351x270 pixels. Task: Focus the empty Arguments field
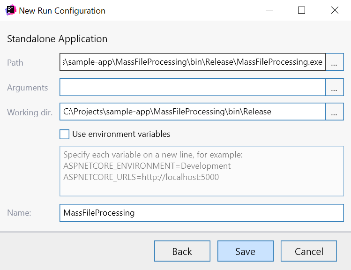point(192,87)
